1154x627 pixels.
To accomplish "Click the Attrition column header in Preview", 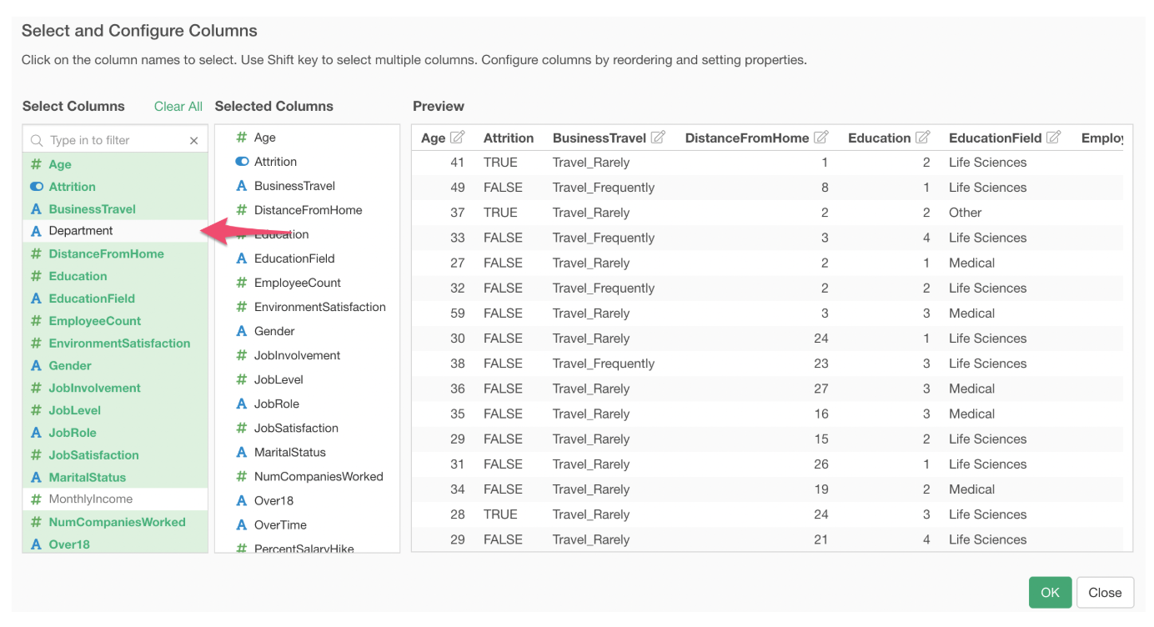I will pos(508,138).
